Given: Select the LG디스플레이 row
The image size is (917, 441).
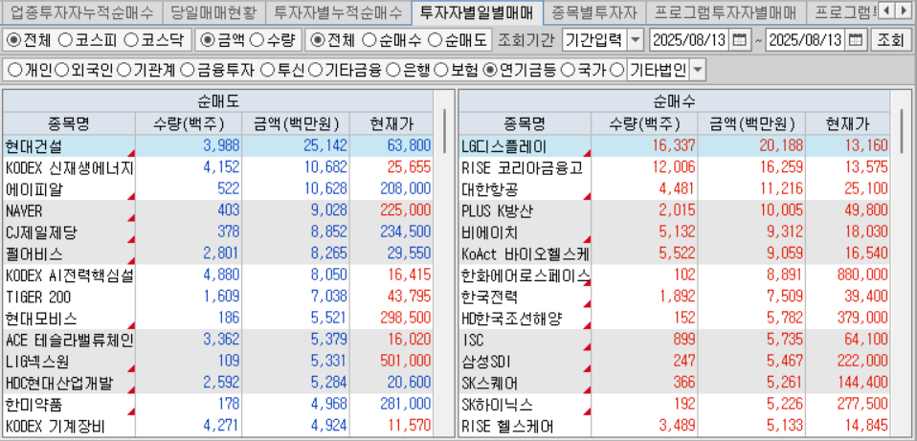Looking at the screenshot, I should click(x=674, y=145).
